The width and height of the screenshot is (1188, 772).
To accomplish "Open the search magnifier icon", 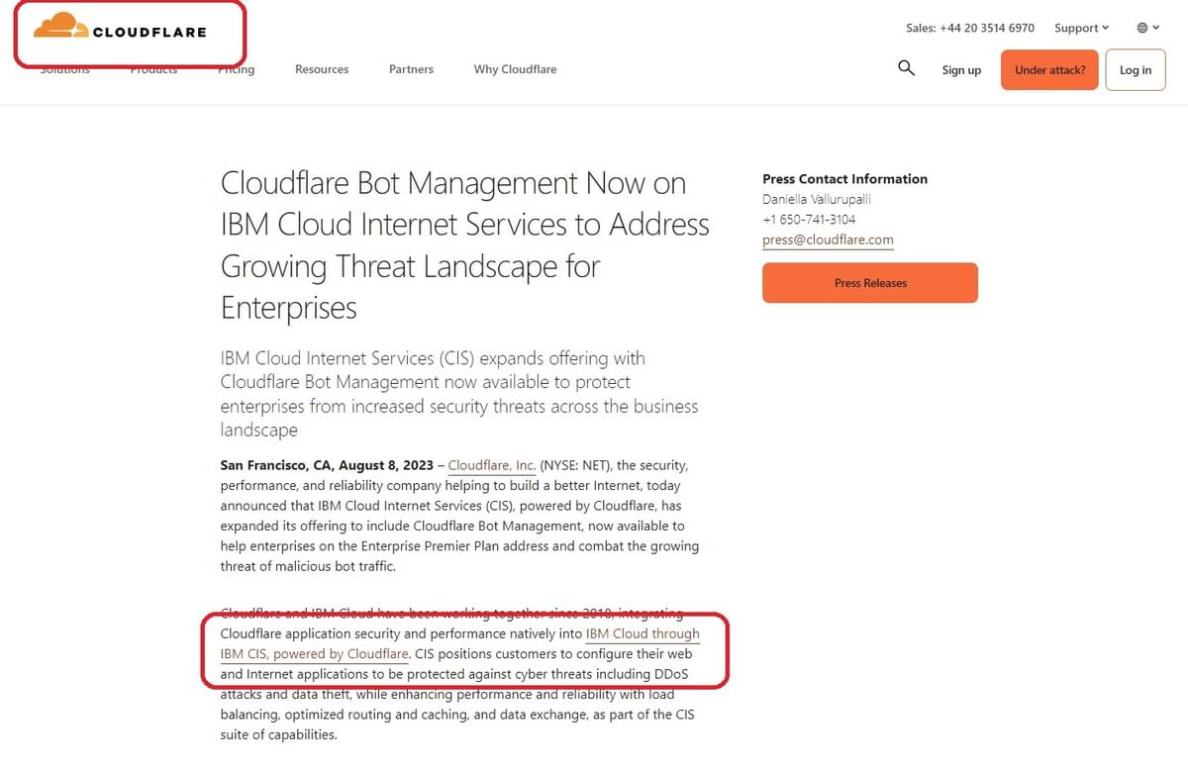I will [x=906, y=68].
